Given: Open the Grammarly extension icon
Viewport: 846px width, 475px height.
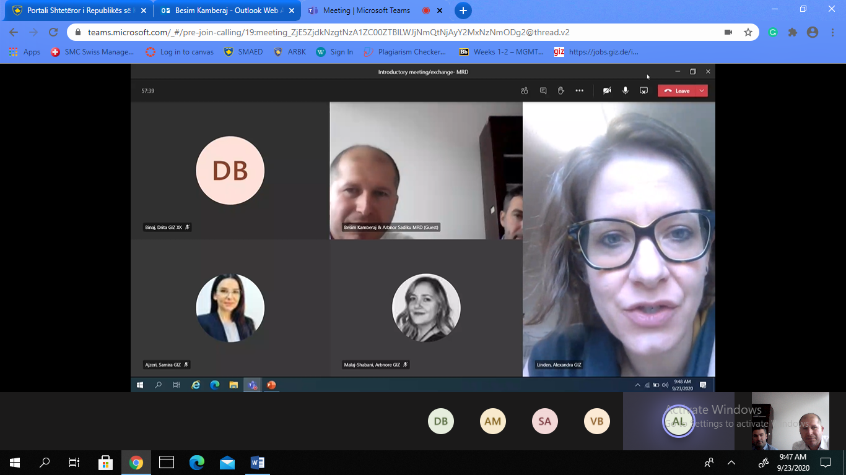Looking at the screenshot, I should pyautogui.click(x=773, y=32).
